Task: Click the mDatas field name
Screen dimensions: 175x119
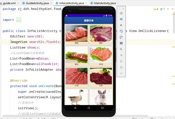Action: coord(42,58)
